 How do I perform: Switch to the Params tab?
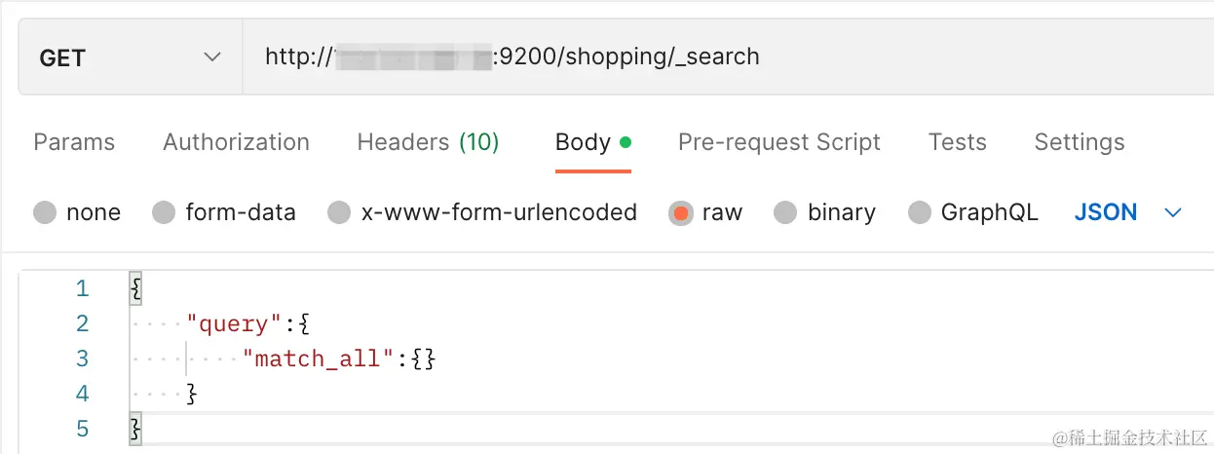[74, 142]
